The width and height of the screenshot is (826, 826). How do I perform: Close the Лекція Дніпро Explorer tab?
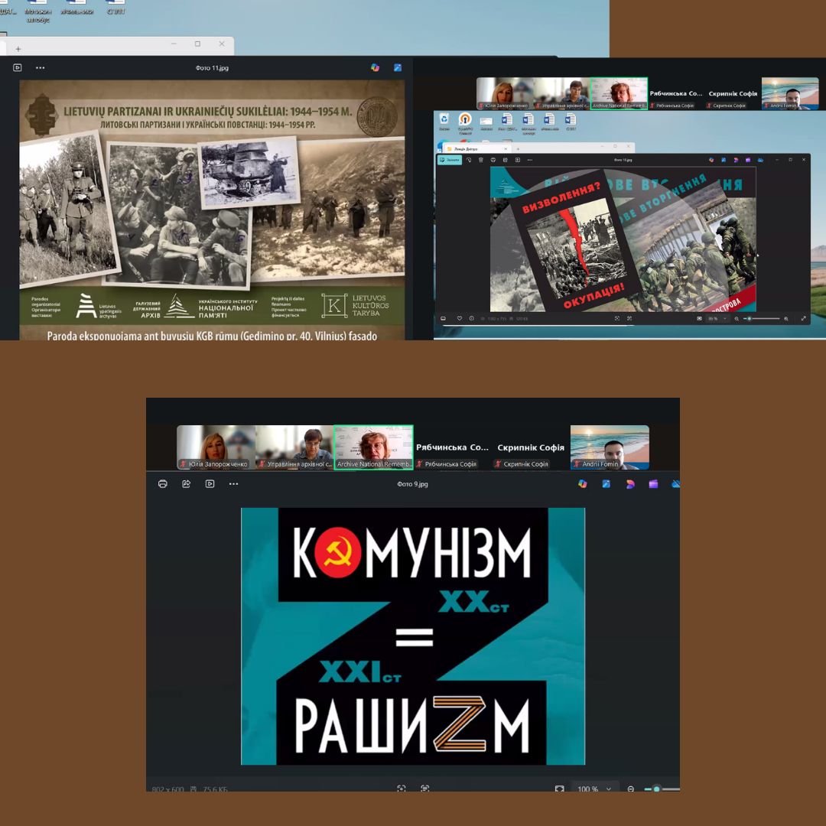click(x=506, y=149)
